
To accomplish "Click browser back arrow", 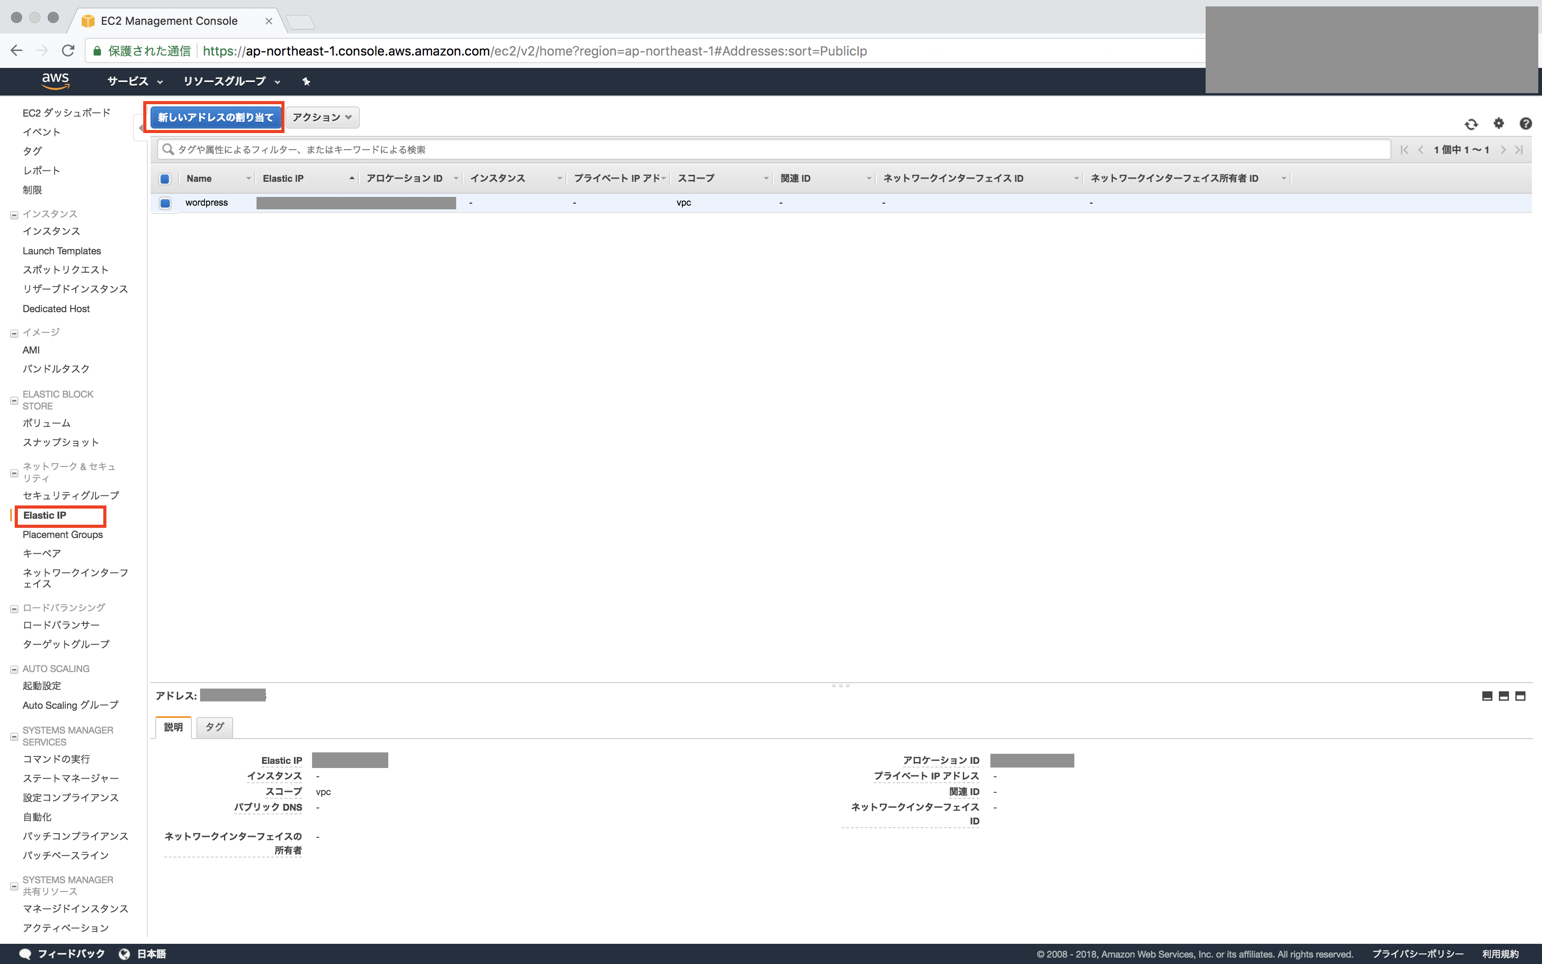I will [17, 50].
